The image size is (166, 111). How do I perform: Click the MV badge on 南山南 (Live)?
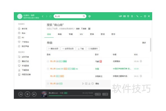click(x=69, y=69)
